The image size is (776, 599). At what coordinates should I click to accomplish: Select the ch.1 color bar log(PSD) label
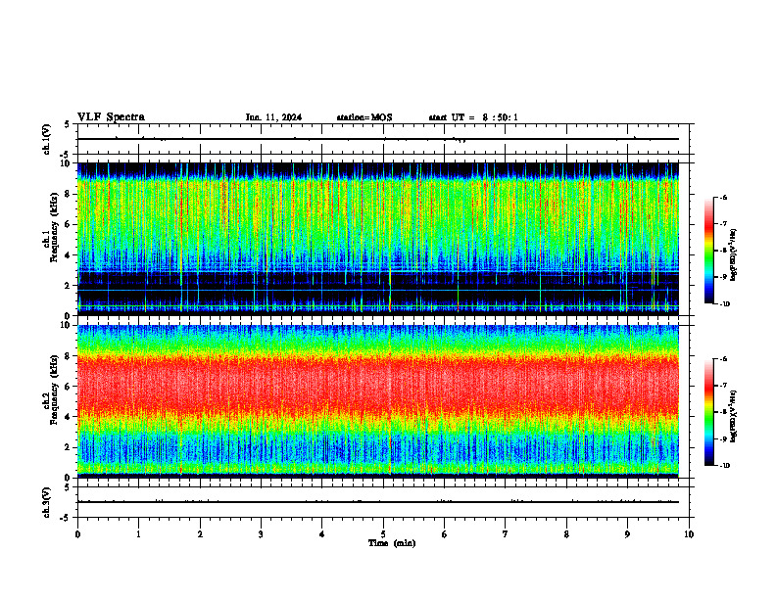(x=734, y=254)
